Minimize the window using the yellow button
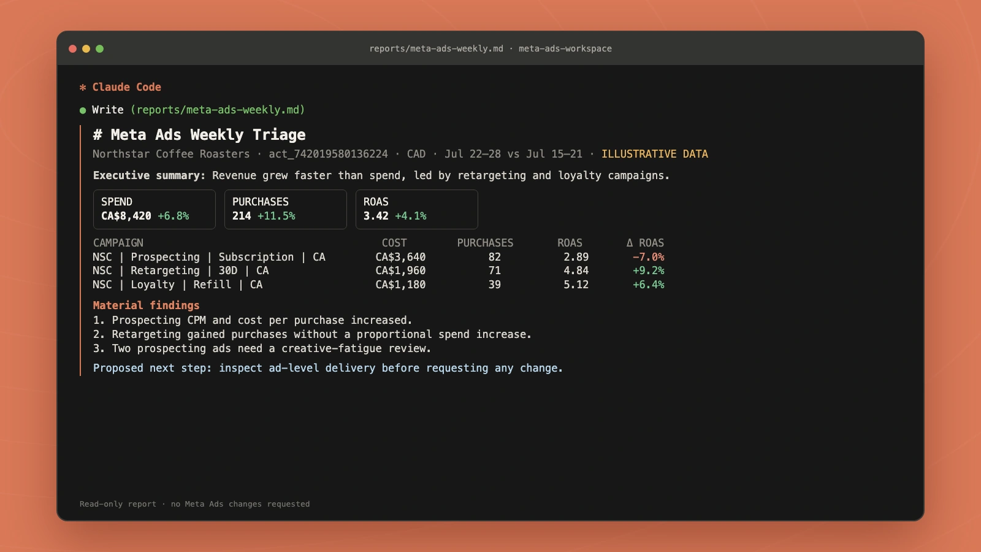The width and height of the screenshot is (981, 552). pyautogui.click(x=86, y=48)
